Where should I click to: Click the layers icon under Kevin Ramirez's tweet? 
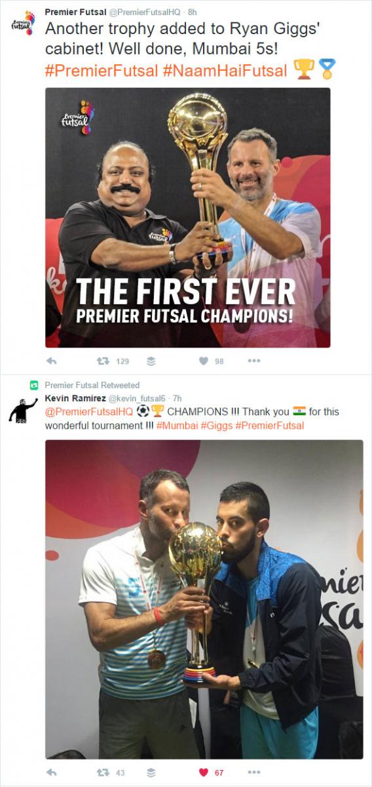click(x=151, y=773)
